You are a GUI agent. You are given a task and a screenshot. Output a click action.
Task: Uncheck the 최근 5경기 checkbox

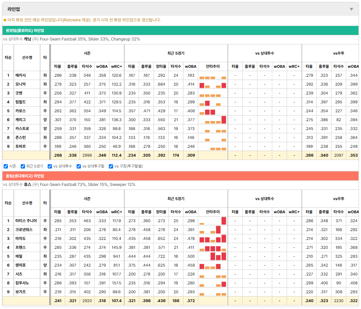23,167
